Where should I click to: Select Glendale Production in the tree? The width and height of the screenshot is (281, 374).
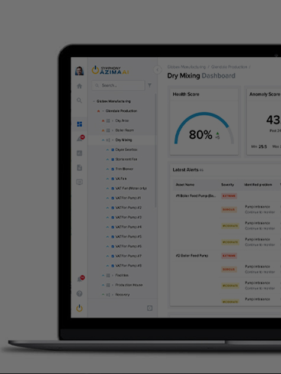(x=121, y=111)
